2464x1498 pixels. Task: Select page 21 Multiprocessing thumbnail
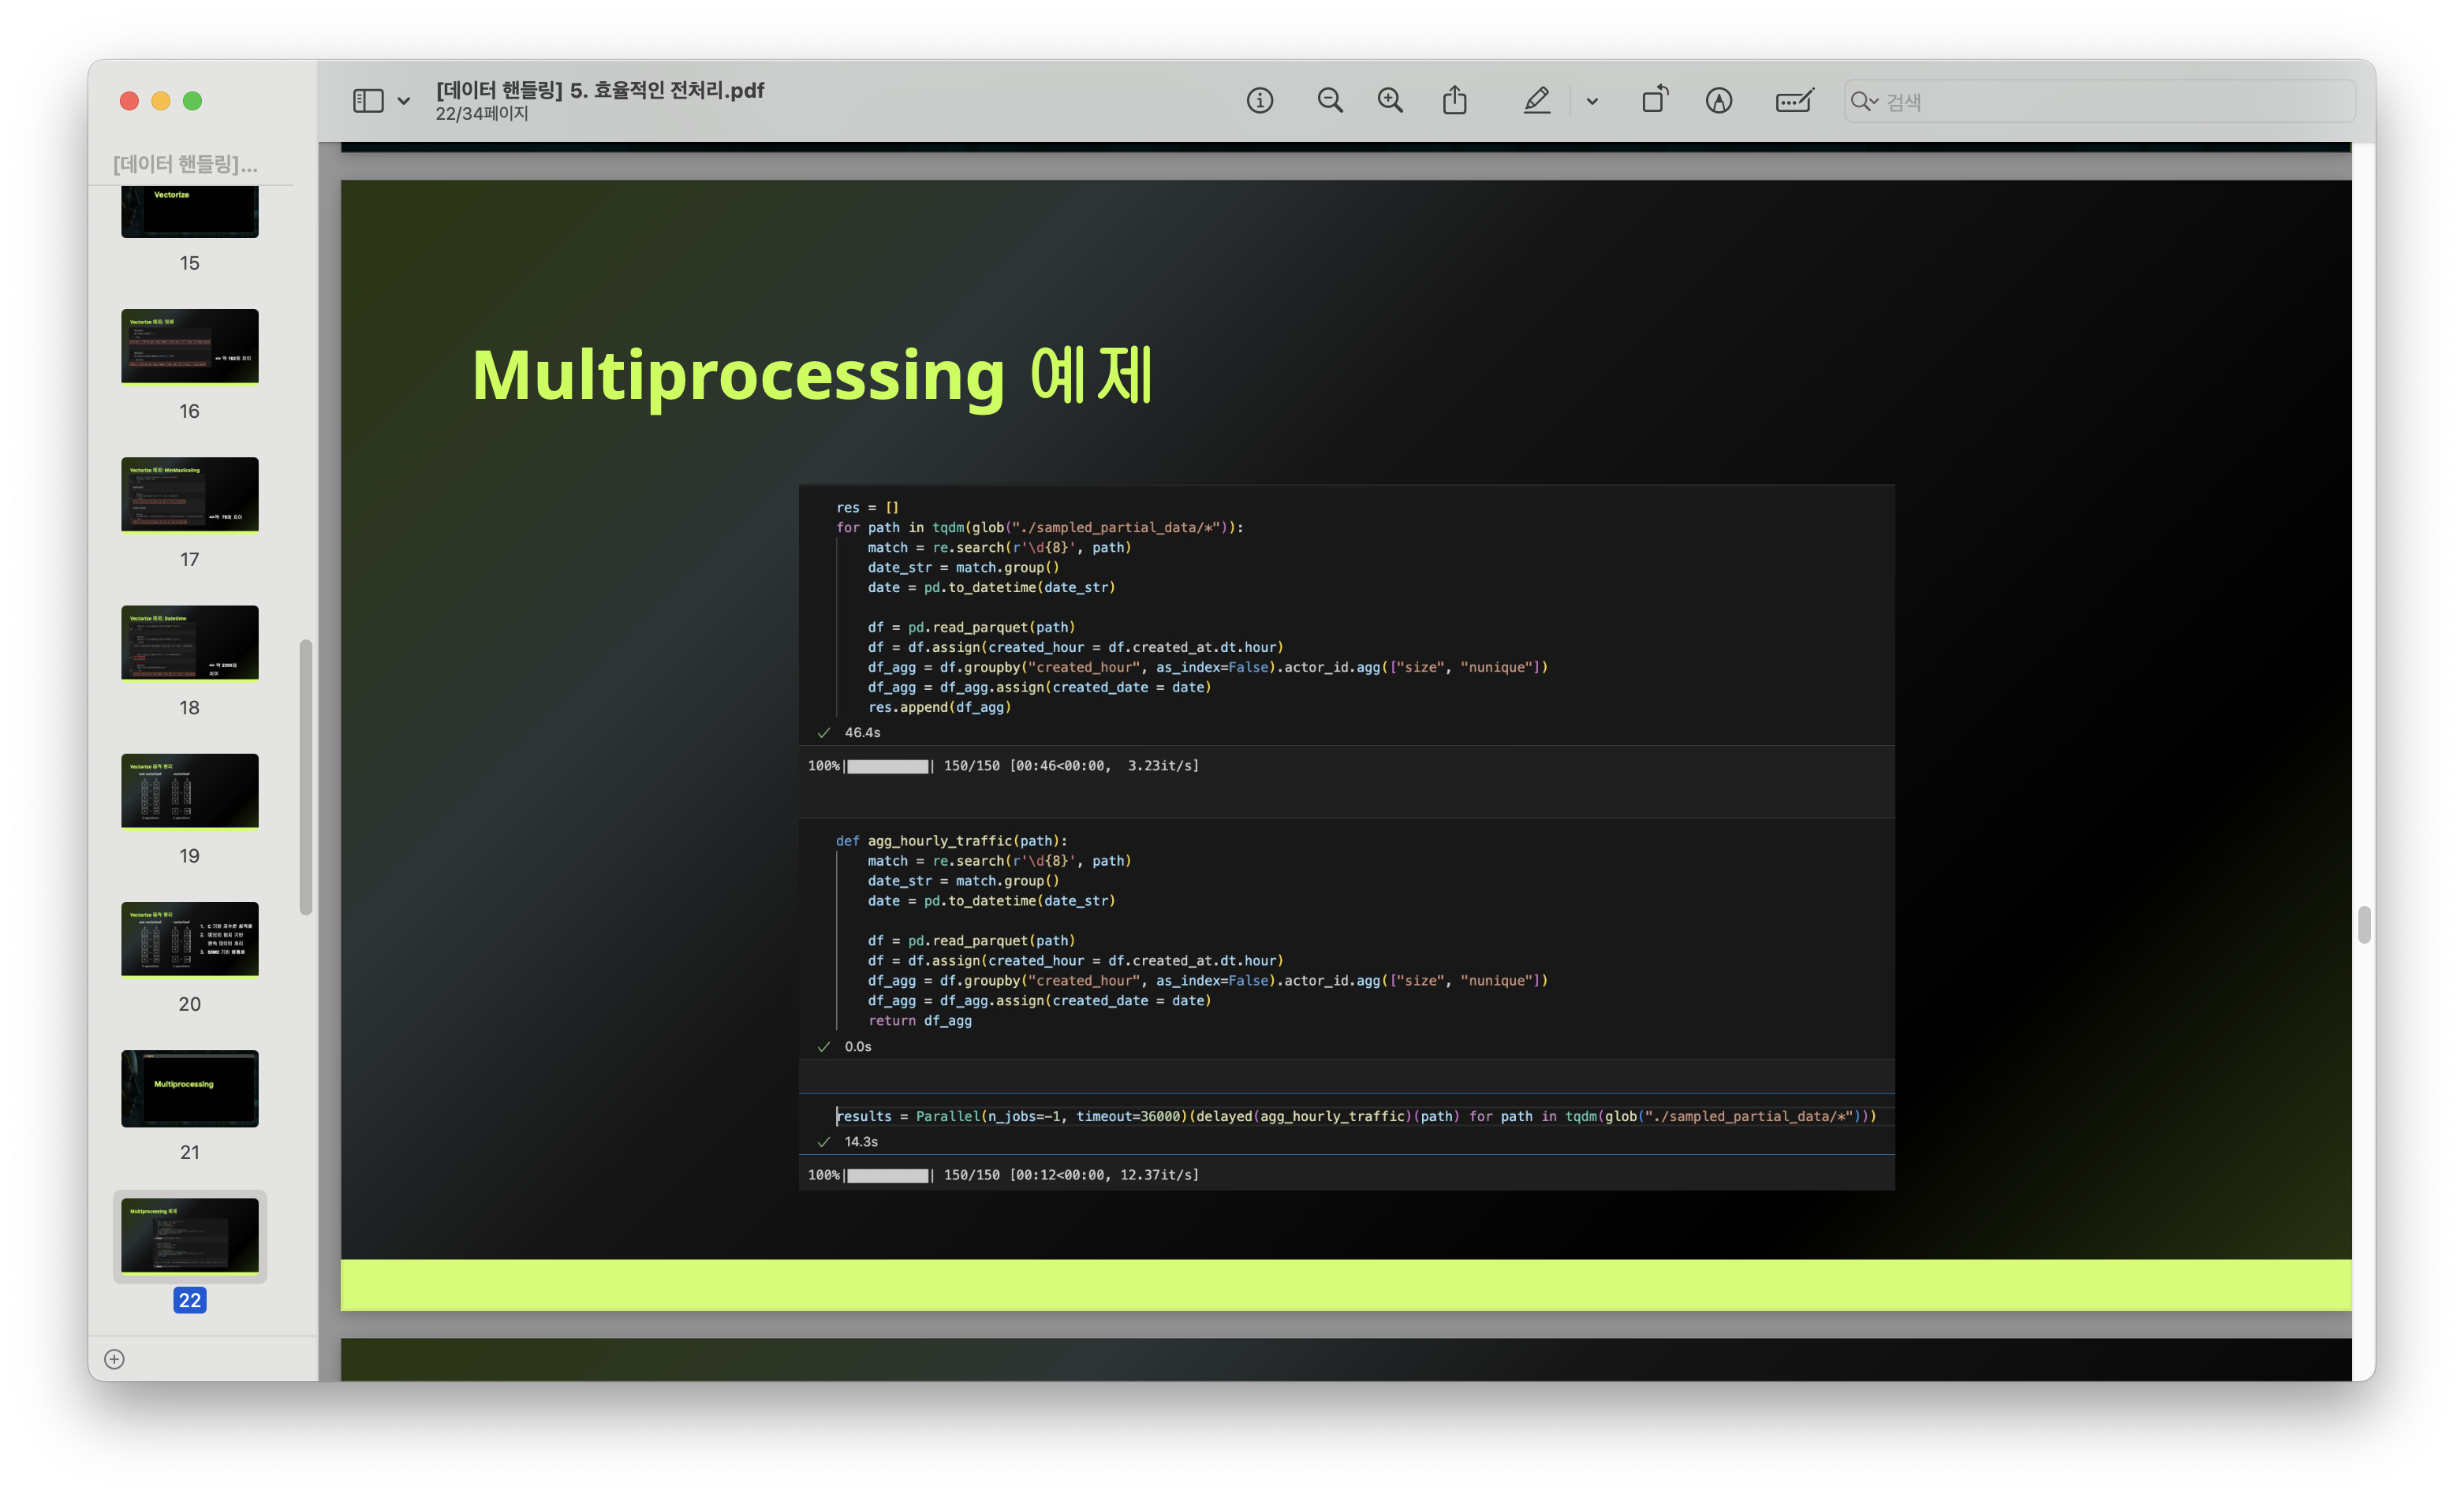(x=190, y=1088)
